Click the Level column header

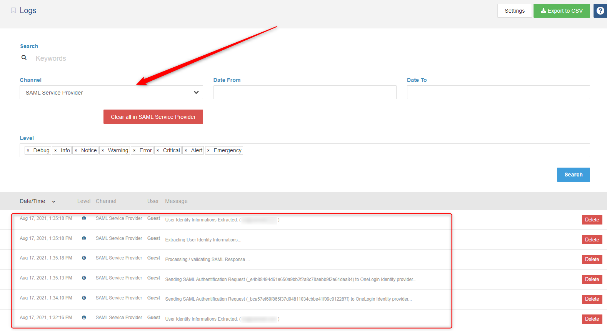[83, 201]
